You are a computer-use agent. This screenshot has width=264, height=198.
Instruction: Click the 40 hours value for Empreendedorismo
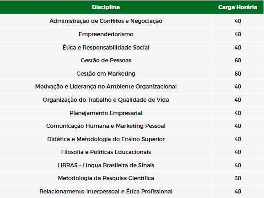tap(237, 34)
